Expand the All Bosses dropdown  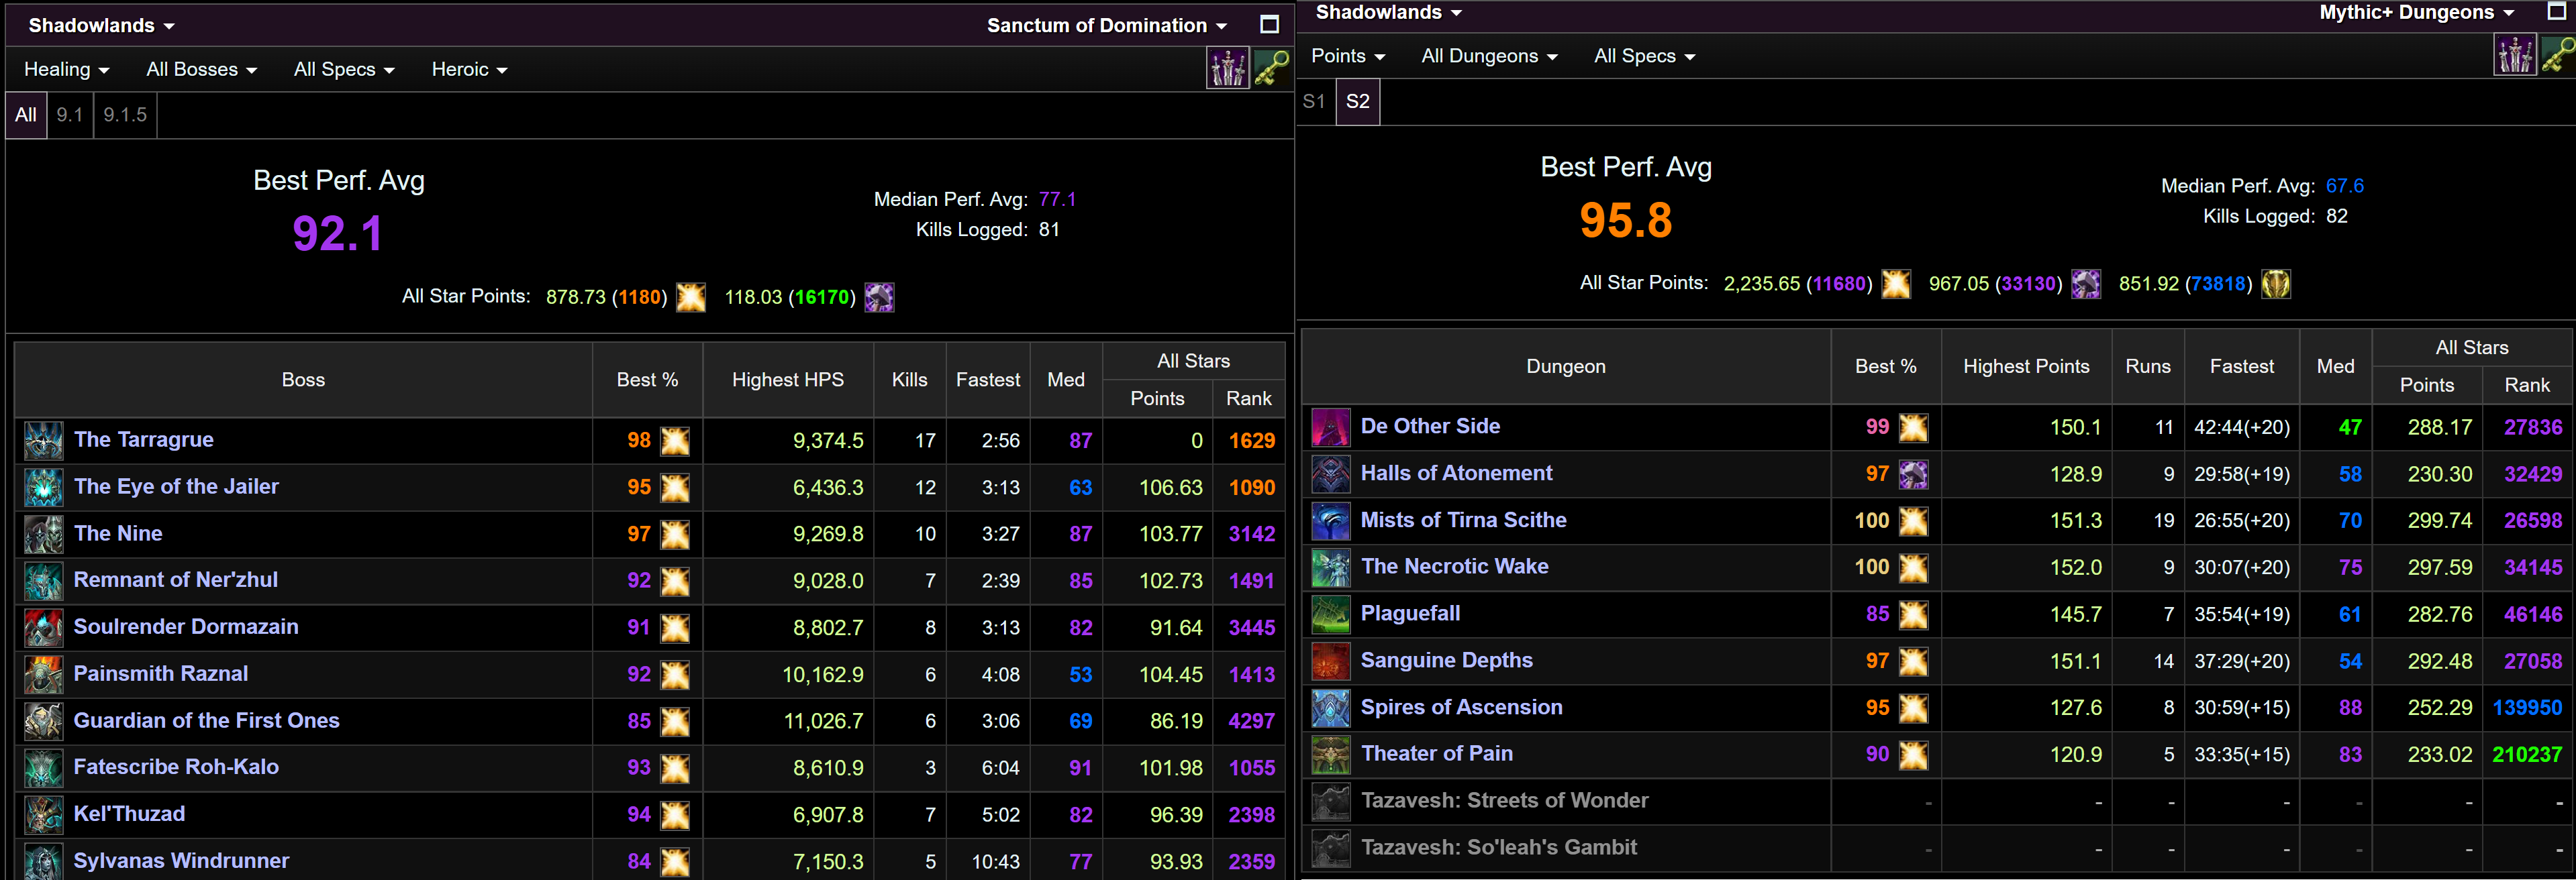pyautogui.click(x=201, y=69)
